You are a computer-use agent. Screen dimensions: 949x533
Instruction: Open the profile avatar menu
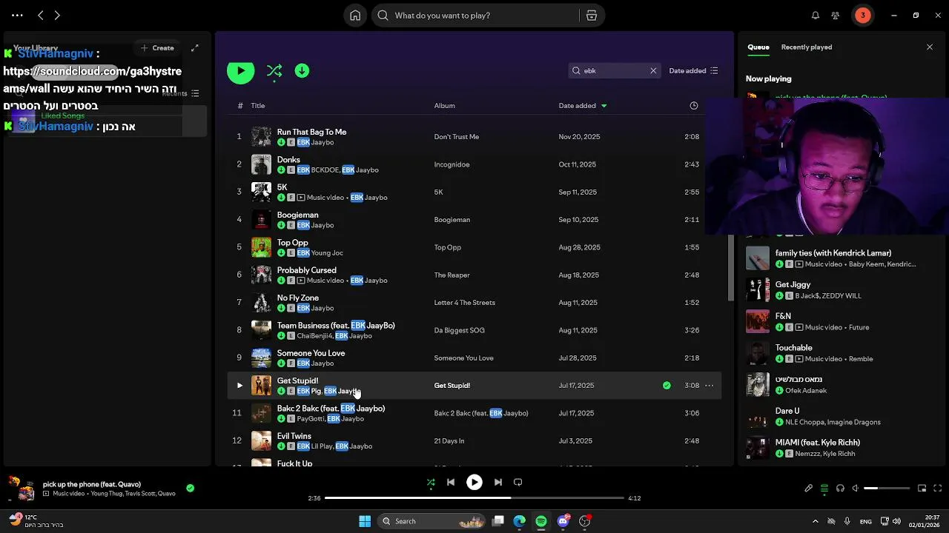[862, 16]
